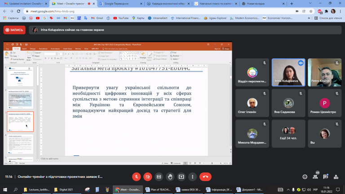Open Animations ribbon tab in shared PowerPoint
Image resolution: width=345 pixels, height=194 pixels.
coord(55,48)
